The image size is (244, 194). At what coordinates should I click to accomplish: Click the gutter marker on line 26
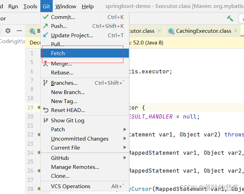click(39, 171)
